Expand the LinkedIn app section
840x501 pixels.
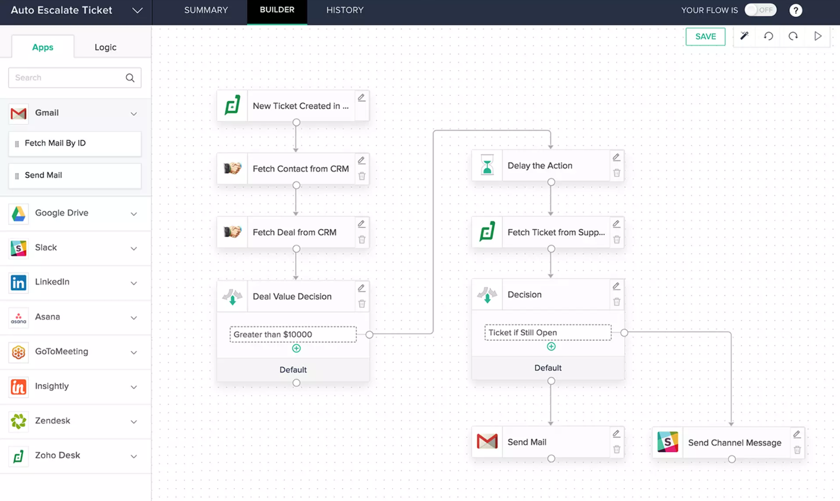134,283
